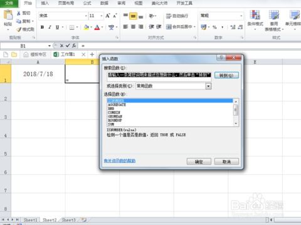
Task: Click the Borders icon
Action: (x=71, y=27)
